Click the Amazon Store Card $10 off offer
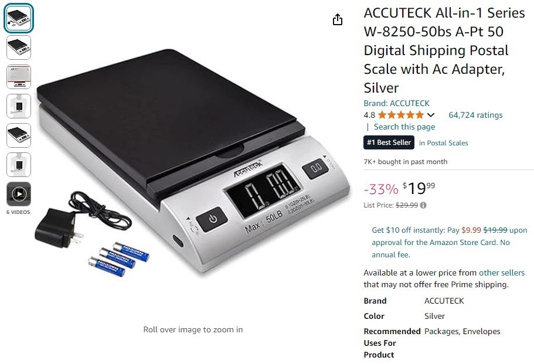 coord(449,242)
